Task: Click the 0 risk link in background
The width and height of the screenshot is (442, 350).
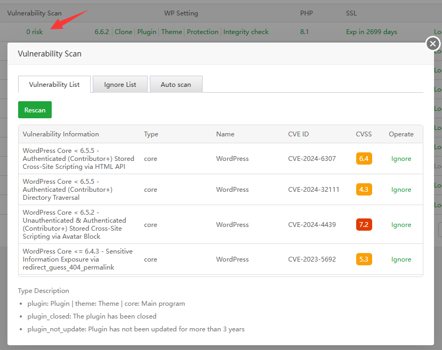Action: 35,32
